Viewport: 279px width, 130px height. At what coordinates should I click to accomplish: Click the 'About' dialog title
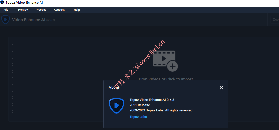pos(114,87)
